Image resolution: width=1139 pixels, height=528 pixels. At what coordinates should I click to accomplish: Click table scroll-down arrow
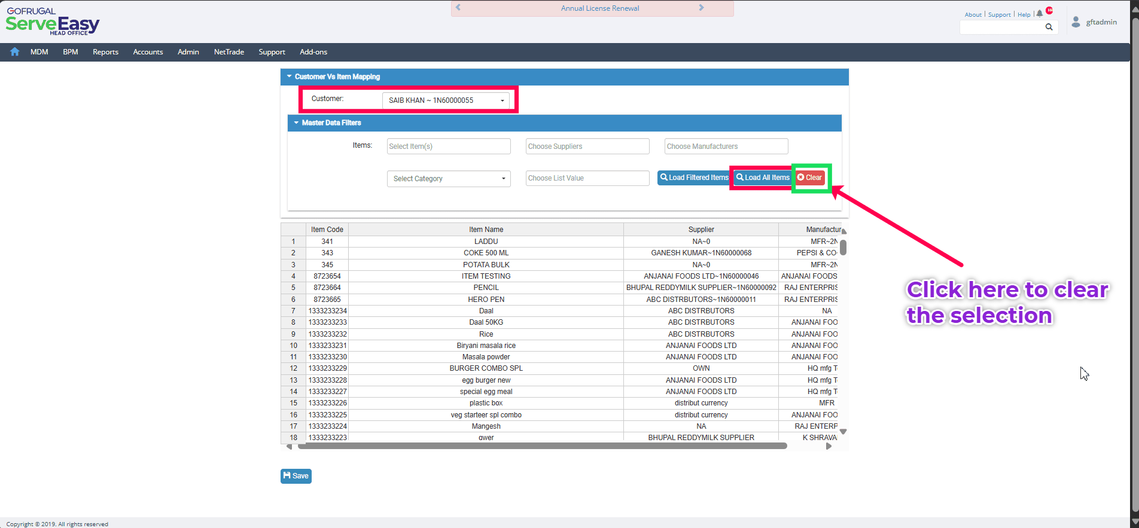coord(843,432)
